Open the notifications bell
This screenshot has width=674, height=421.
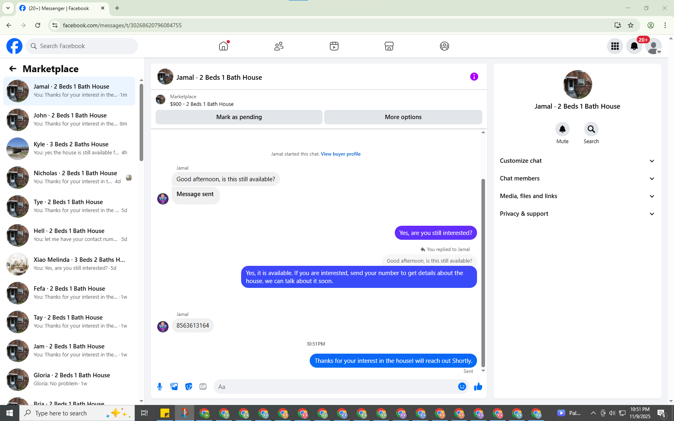[x=634, y=46]
